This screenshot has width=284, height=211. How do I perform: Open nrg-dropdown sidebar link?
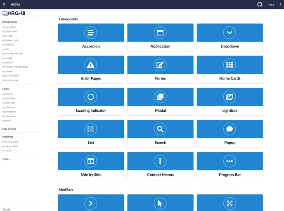click(x=9, y=112)
